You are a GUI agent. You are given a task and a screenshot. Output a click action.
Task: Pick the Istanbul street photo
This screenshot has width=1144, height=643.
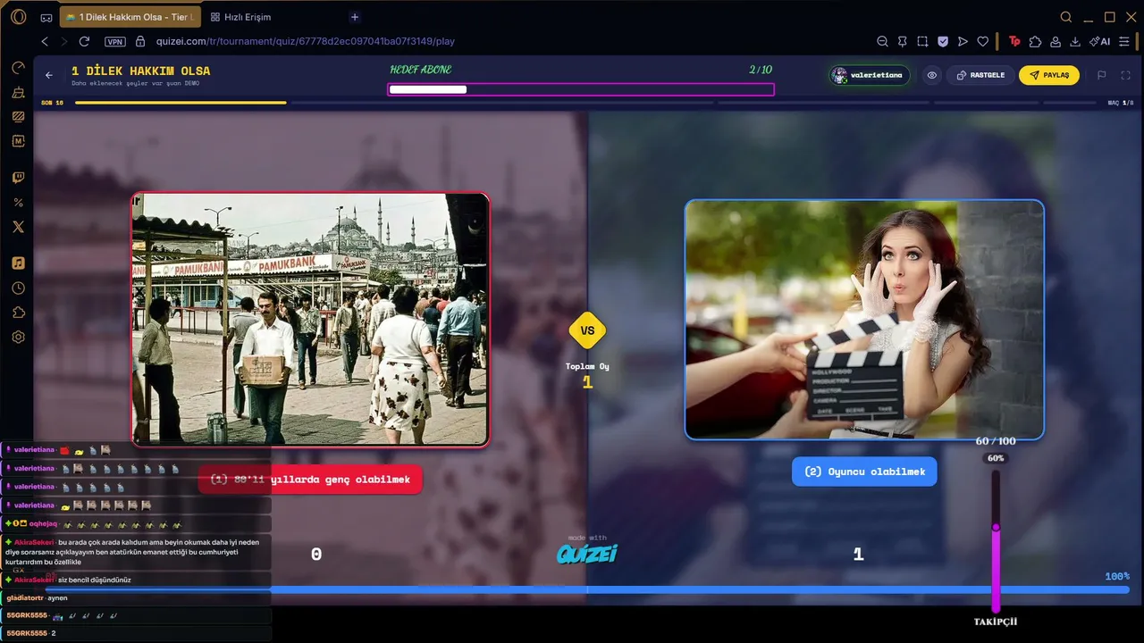311,320
